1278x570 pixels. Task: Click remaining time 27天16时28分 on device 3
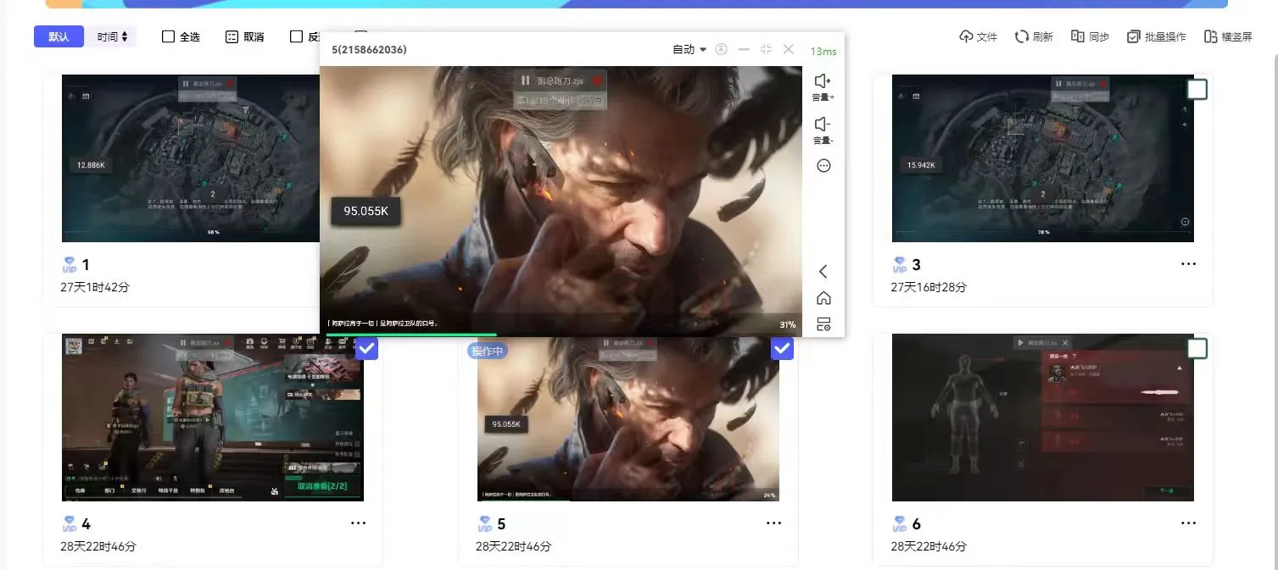(929, 287)
